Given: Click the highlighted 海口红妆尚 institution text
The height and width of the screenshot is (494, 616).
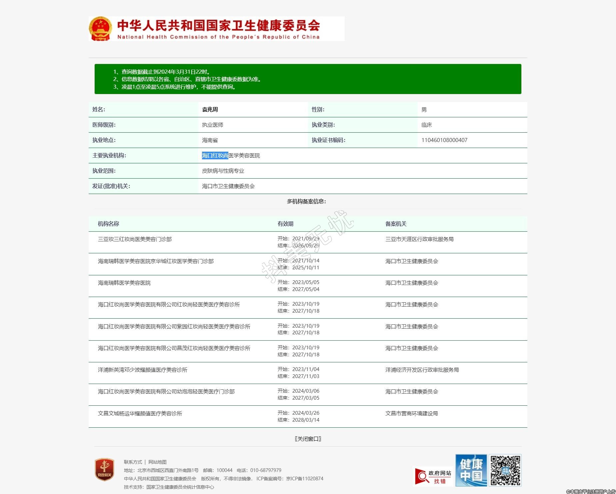Looking at the screenshot, I should pos(215,156).
